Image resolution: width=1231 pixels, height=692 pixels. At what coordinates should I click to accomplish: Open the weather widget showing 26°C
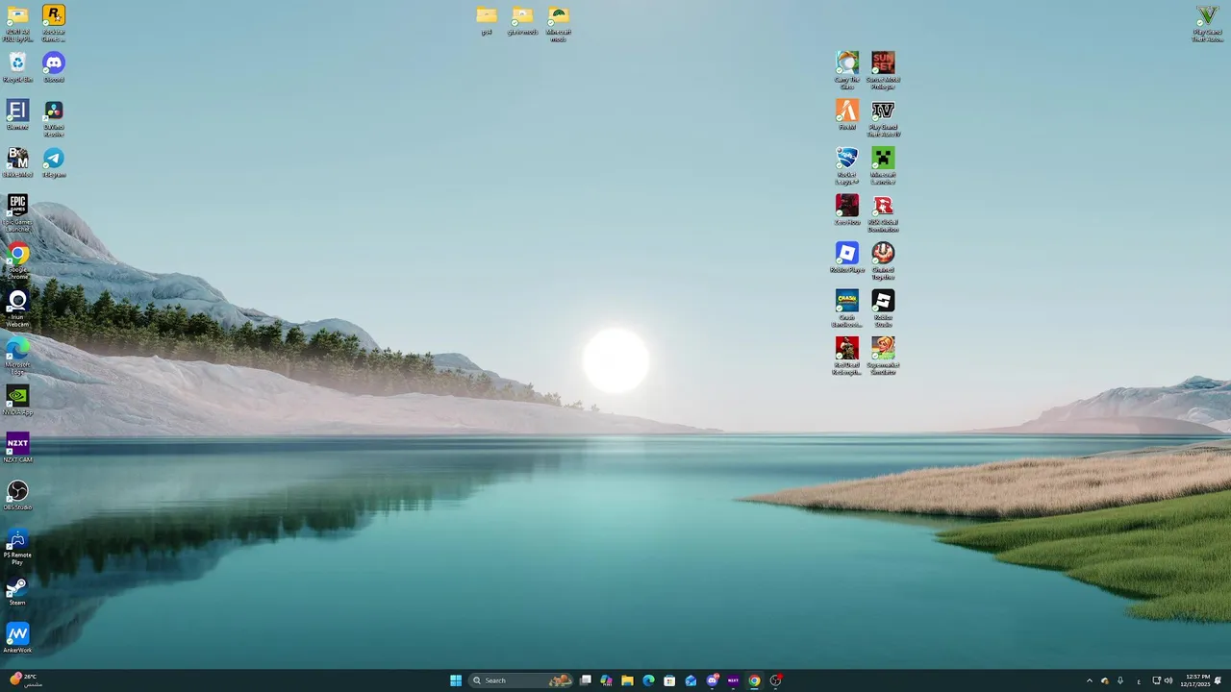25,680
